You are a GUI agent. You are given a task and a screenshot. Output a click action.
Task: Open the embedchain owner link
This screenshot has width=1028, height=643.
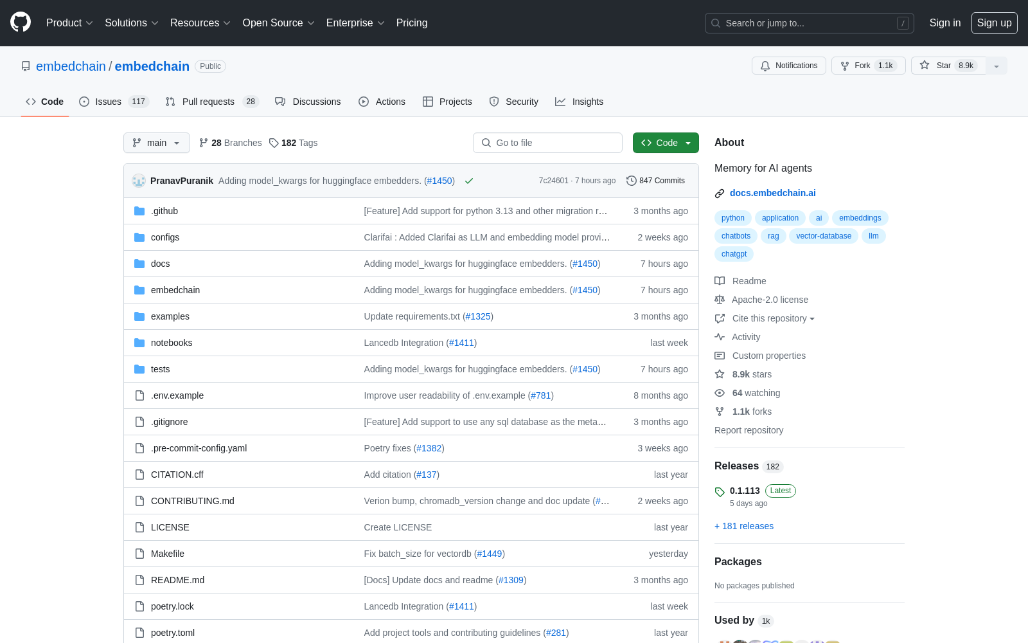point(71,66)
